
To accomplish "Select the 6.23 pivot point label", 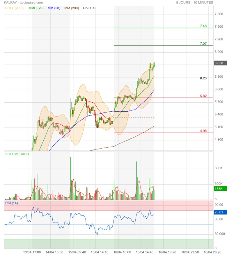I will 203,78.
